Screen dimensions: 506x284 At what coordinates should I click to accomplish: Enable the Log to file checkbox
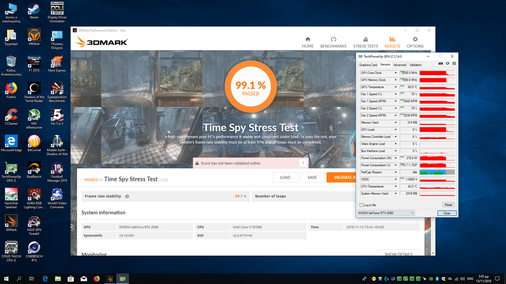(361, 205)
